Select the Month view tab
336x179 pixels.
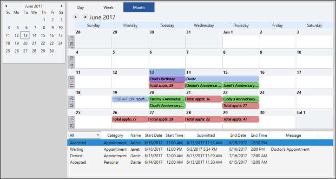[138, 7]
